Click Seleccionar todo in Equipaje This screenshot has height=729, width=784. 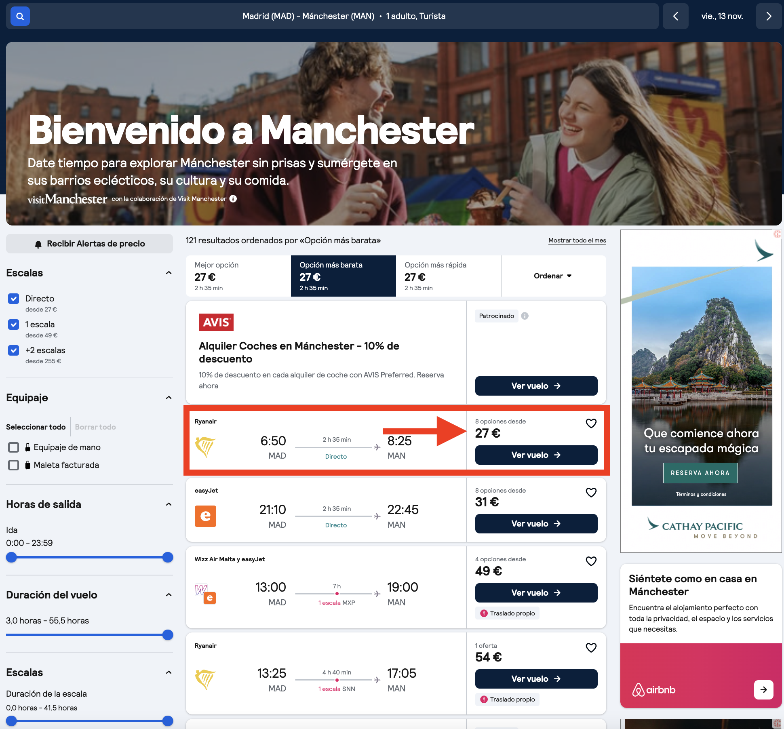[36, 427]
